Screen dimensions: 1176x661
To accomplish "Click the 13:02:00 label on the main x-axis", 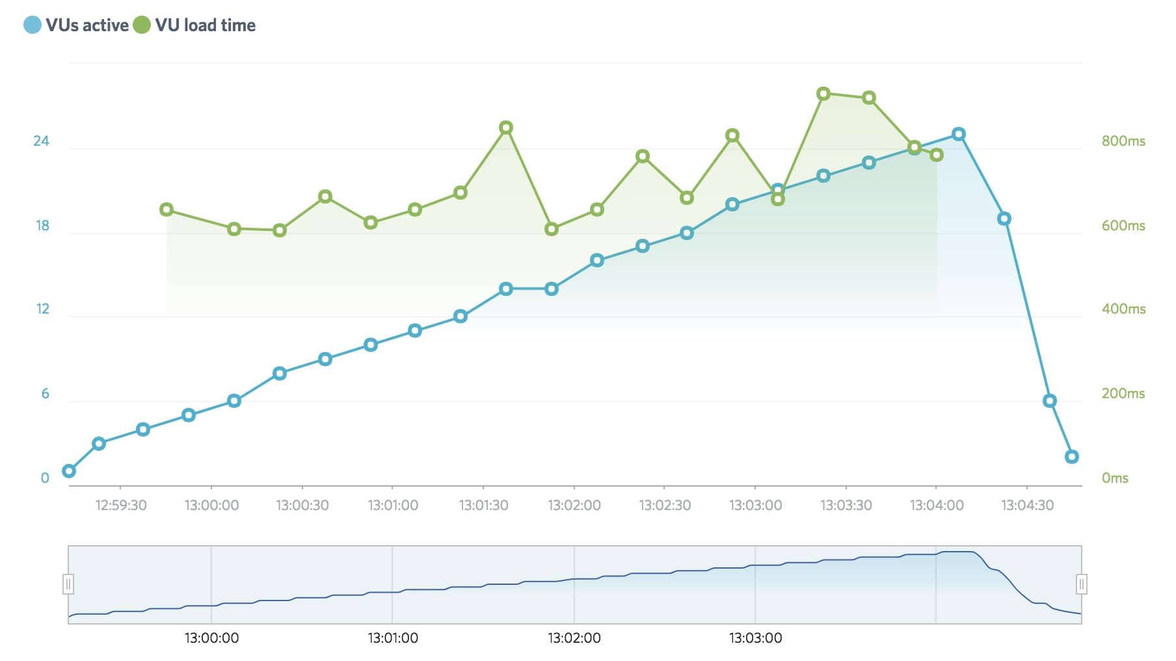I will [x=574, y=506].
